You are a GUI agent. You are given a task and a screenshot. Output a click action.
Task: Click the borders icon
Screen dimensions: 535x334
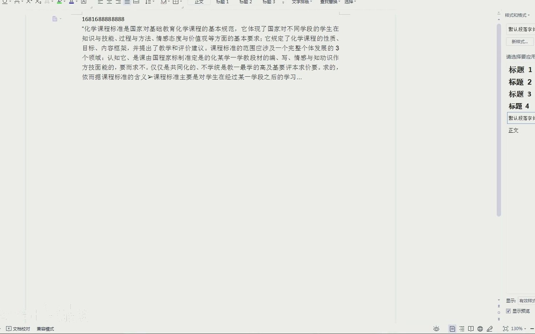pyautogui.click(x=175, y=1)
